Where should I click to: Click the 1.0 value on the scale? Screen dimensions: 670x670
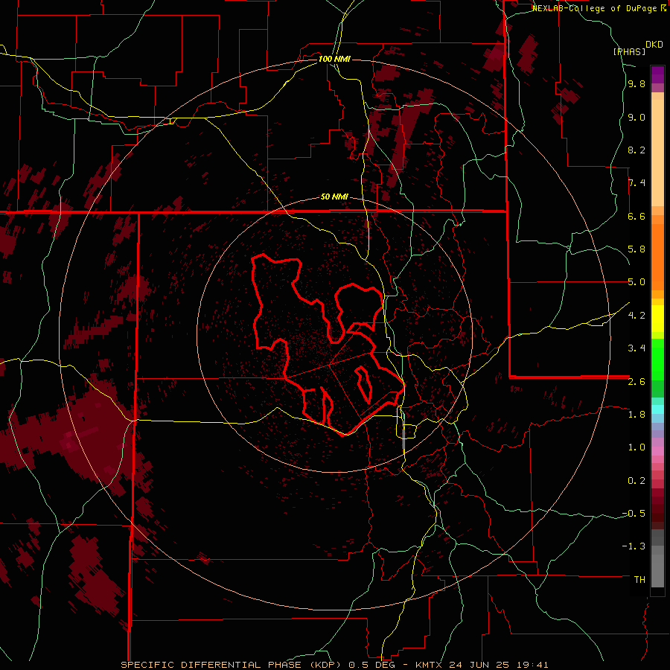[x=636, y=447]
